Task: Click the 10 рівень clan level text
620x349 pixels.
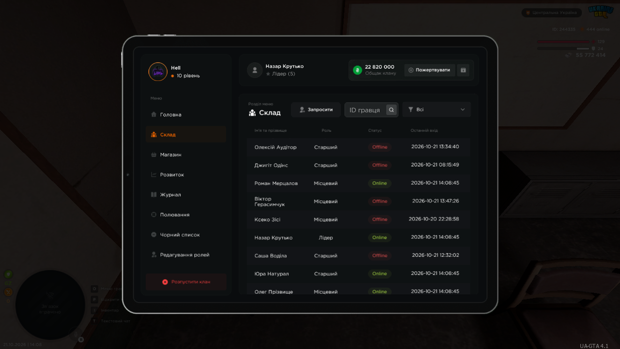Action: 188,76
